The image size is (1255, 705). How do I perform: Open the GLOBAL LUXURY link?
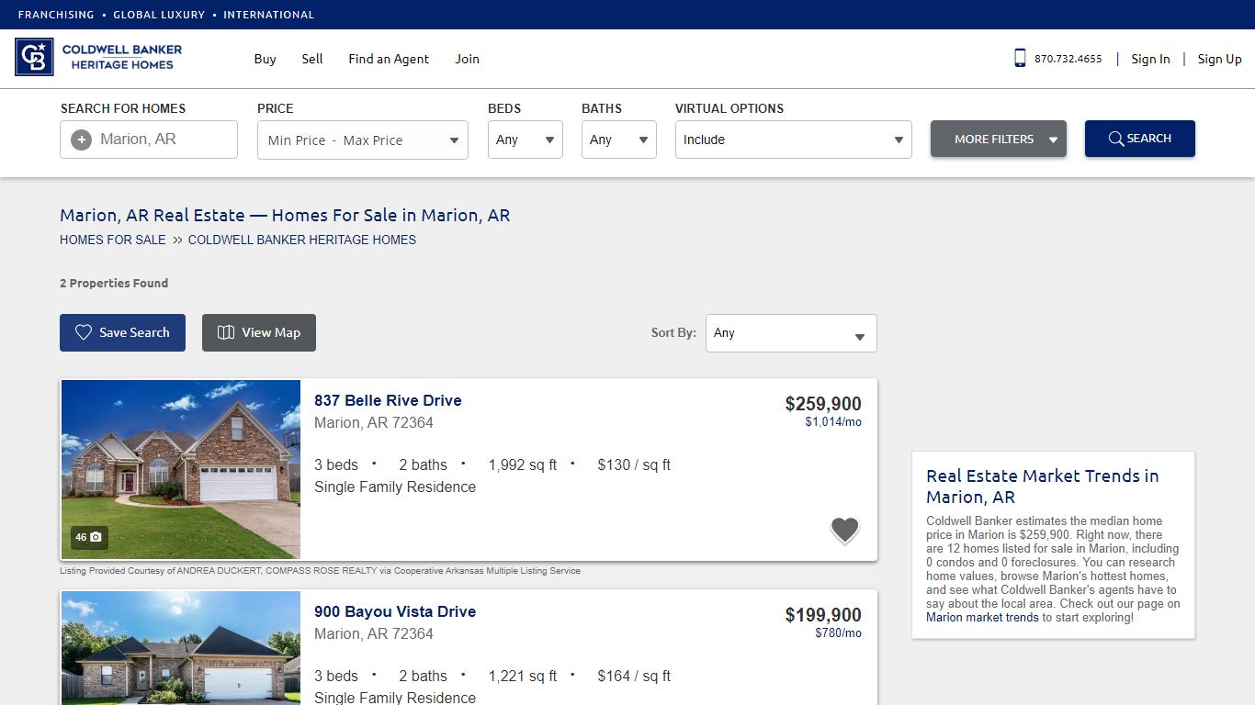tap(159, 15)
